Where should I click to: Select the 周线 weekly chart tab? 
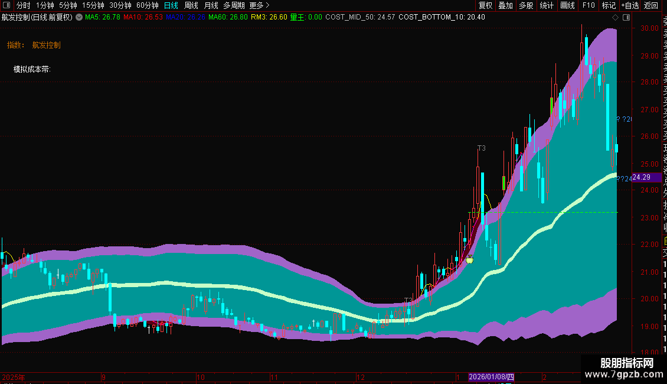(191, 5)
